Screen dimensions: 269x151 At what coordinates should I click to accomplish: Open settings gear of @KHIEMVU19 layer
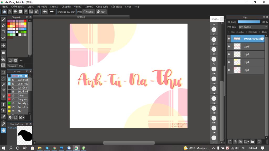[262, 39]
